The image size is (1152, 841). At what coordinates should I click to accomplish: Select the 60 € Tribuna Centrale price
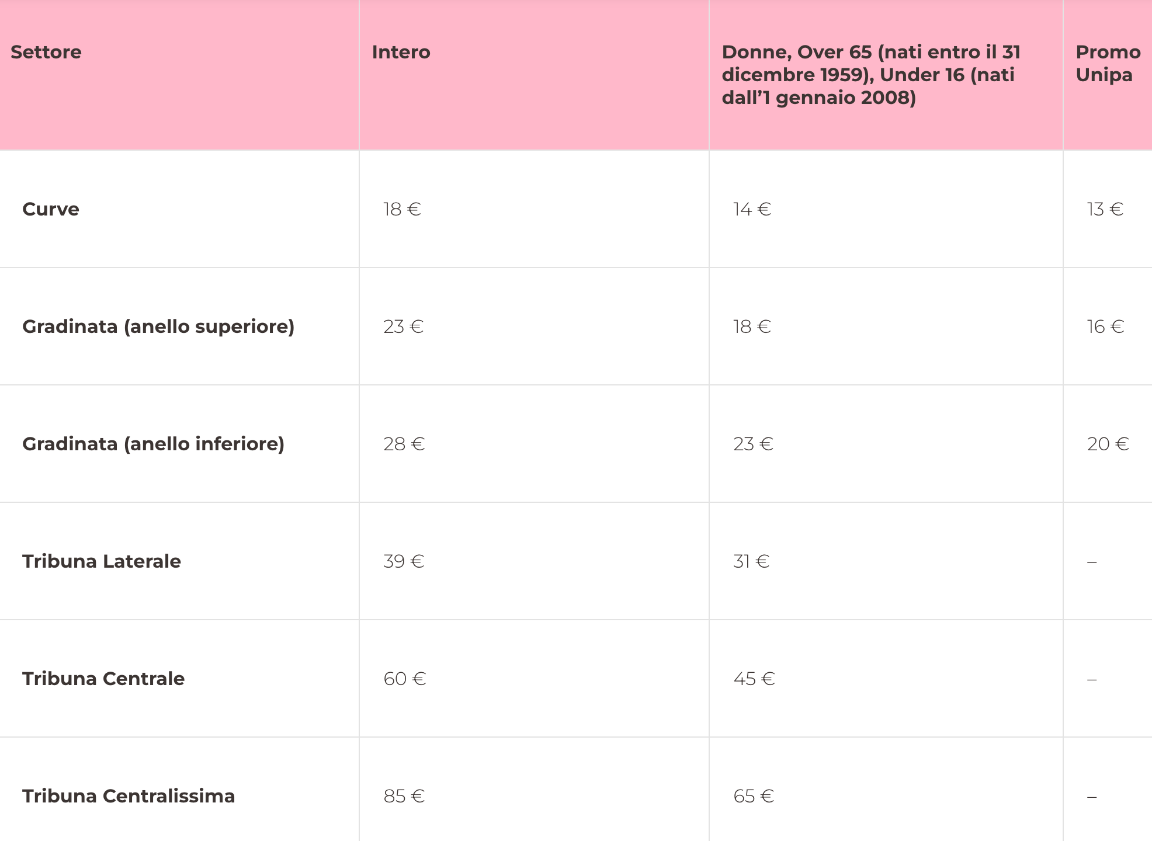(405, 679)
